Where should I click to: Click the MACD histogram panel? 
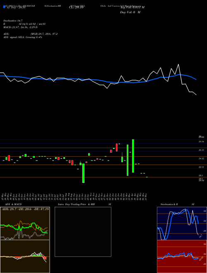25,256
